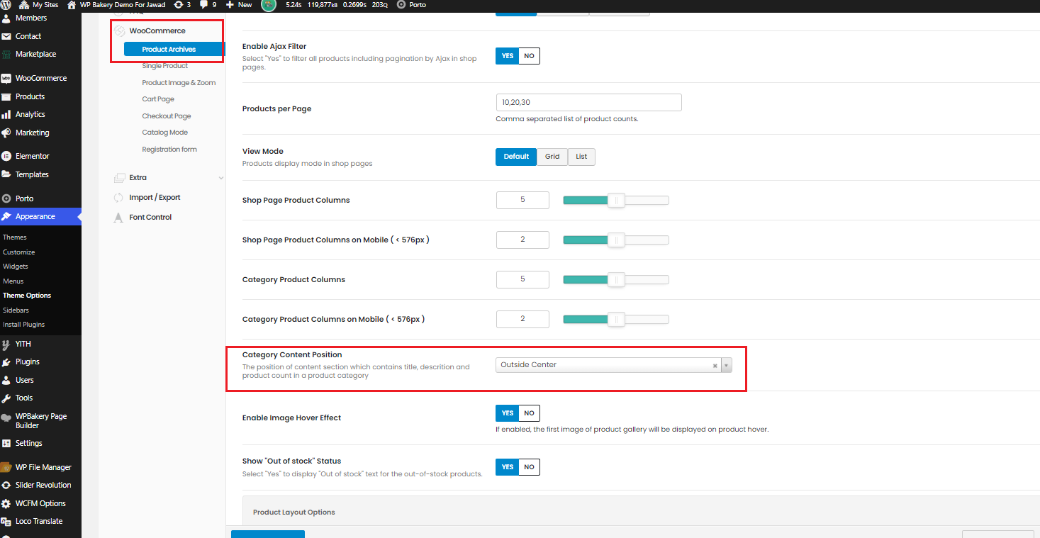This screenshot has width=1040, height=538.
Task: Click the Loco Translate icon
Action: tap(6, 521)
